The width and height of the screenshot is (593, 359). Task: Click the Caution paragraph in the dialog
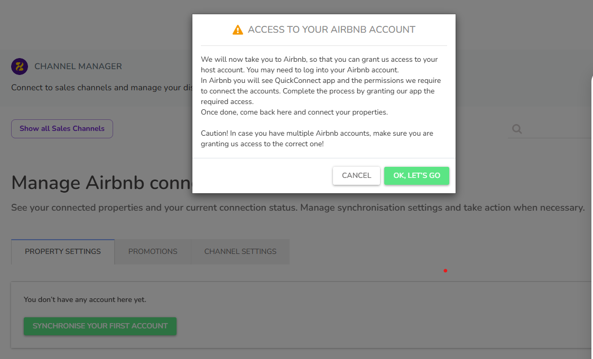pos(317,138)
